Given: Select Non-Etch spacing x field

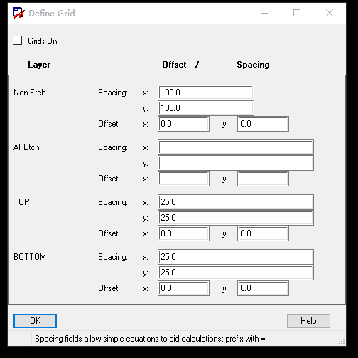Looking at the screenshot, I should point(206,93).
